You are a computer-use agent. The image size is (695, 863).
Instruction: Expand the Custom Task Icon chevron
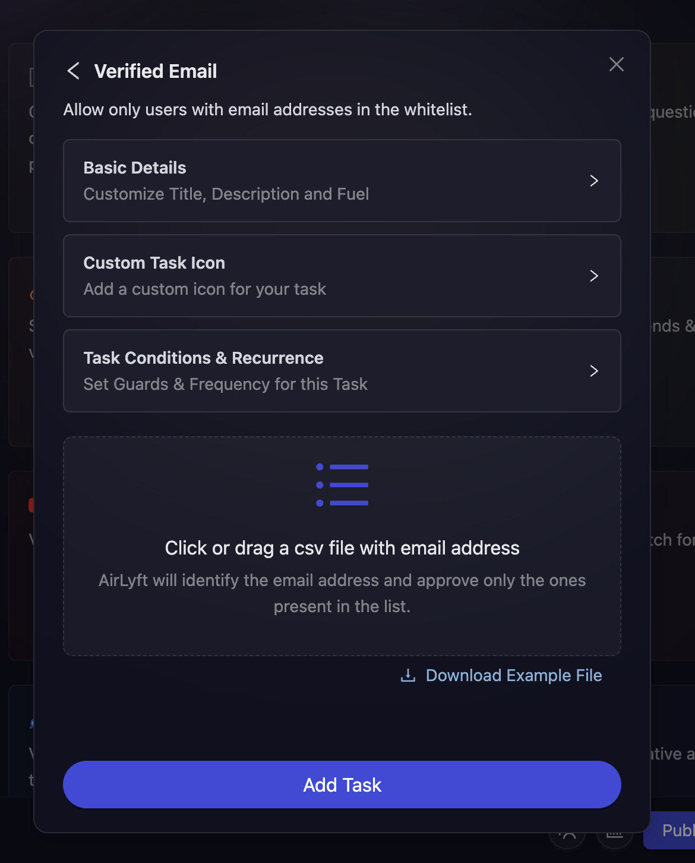(594, 276)
